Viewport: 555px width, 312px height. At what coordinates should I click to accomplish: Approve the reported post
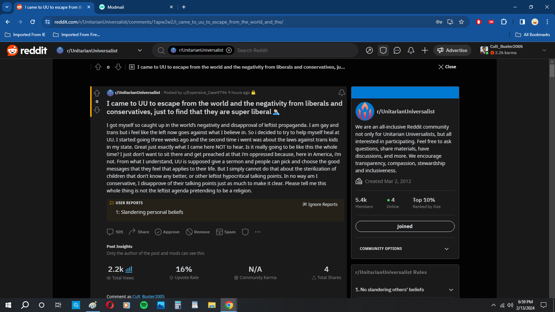click(x=167, y=232)
